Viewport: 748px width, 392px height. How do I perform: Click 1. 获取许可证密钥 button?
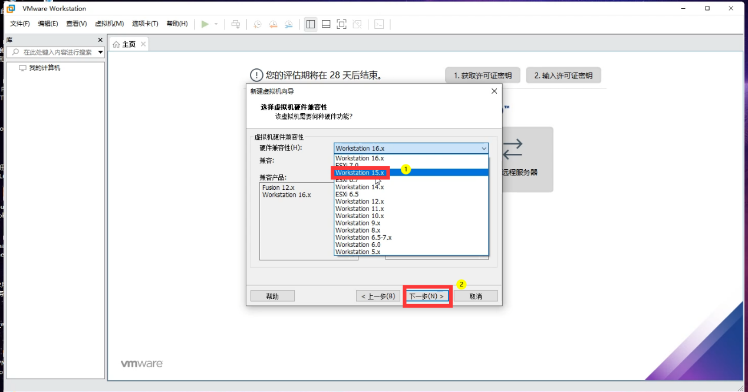click(x=482, y=75)
